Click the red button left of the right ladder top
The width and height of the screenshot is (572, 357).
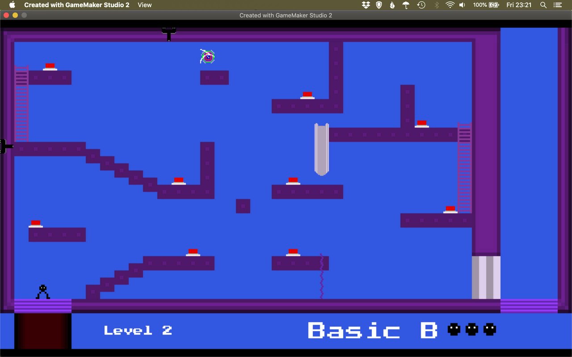(x=422, y=124)
